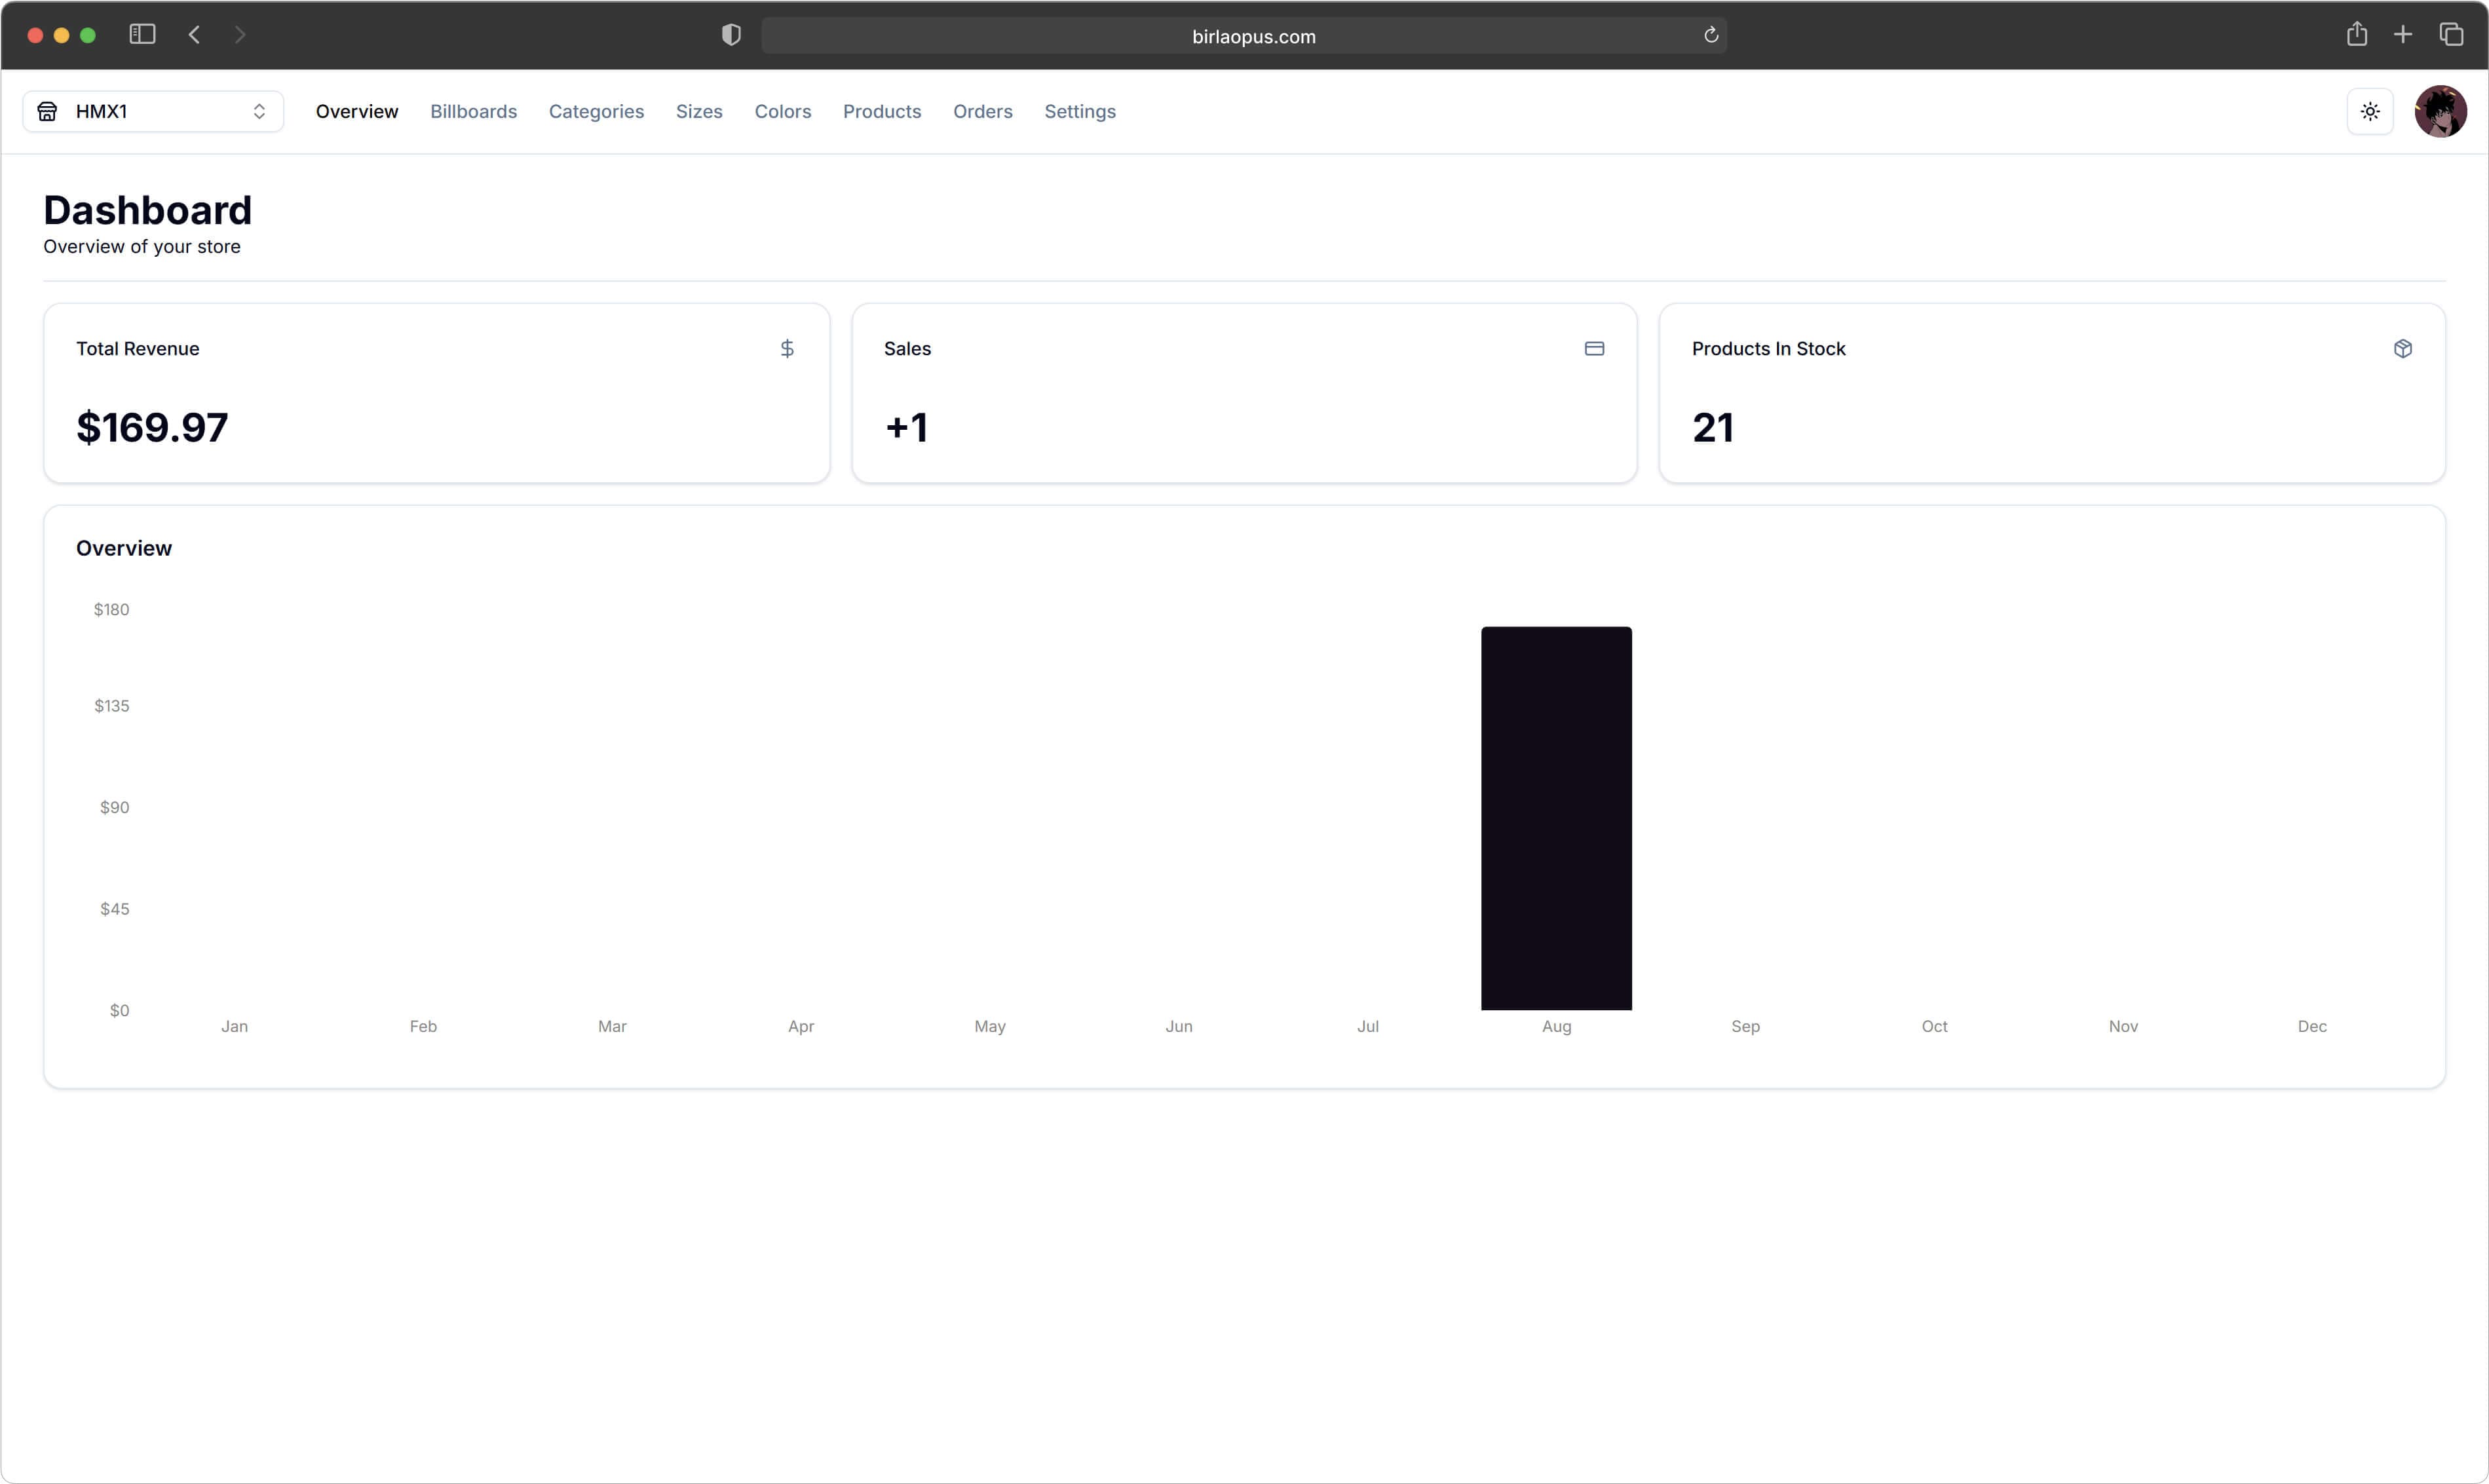Switch to the Billboards tab
The height and width of the screenshot is (1484, 2489).
pyautogui.click(x=473, y=112)
